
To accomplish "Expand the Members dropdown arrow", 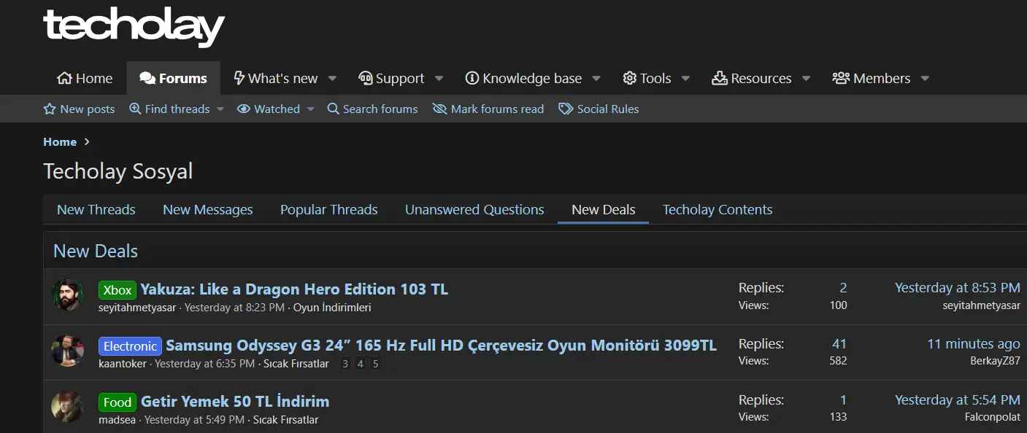I will pos(925,79).
